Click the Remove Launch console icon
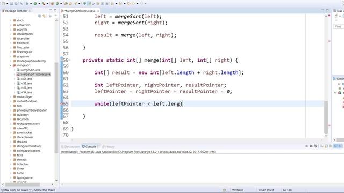344x193 pixels. (311, 146)
